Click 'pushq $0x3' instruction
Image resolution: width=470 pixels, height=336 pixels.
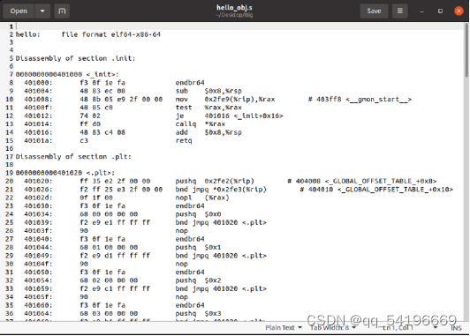pos(198,314)
